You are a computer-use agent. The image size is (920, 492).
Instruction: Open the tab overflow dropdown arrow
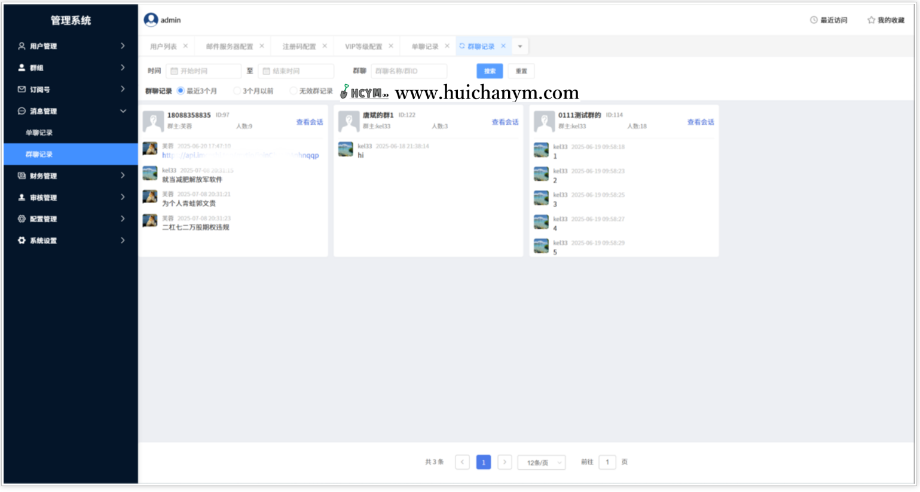click(519, 46)
